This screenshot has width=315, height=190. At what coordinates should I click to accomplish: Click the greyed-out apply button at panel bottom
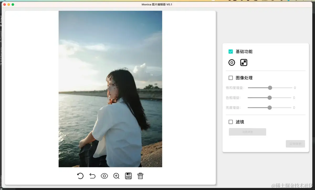click(296, 144)
